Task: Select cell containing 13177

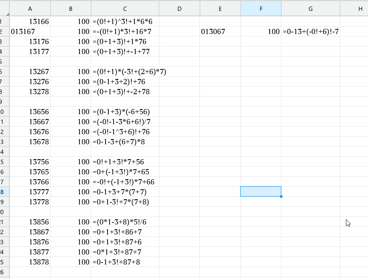Action: coord(30,52)
